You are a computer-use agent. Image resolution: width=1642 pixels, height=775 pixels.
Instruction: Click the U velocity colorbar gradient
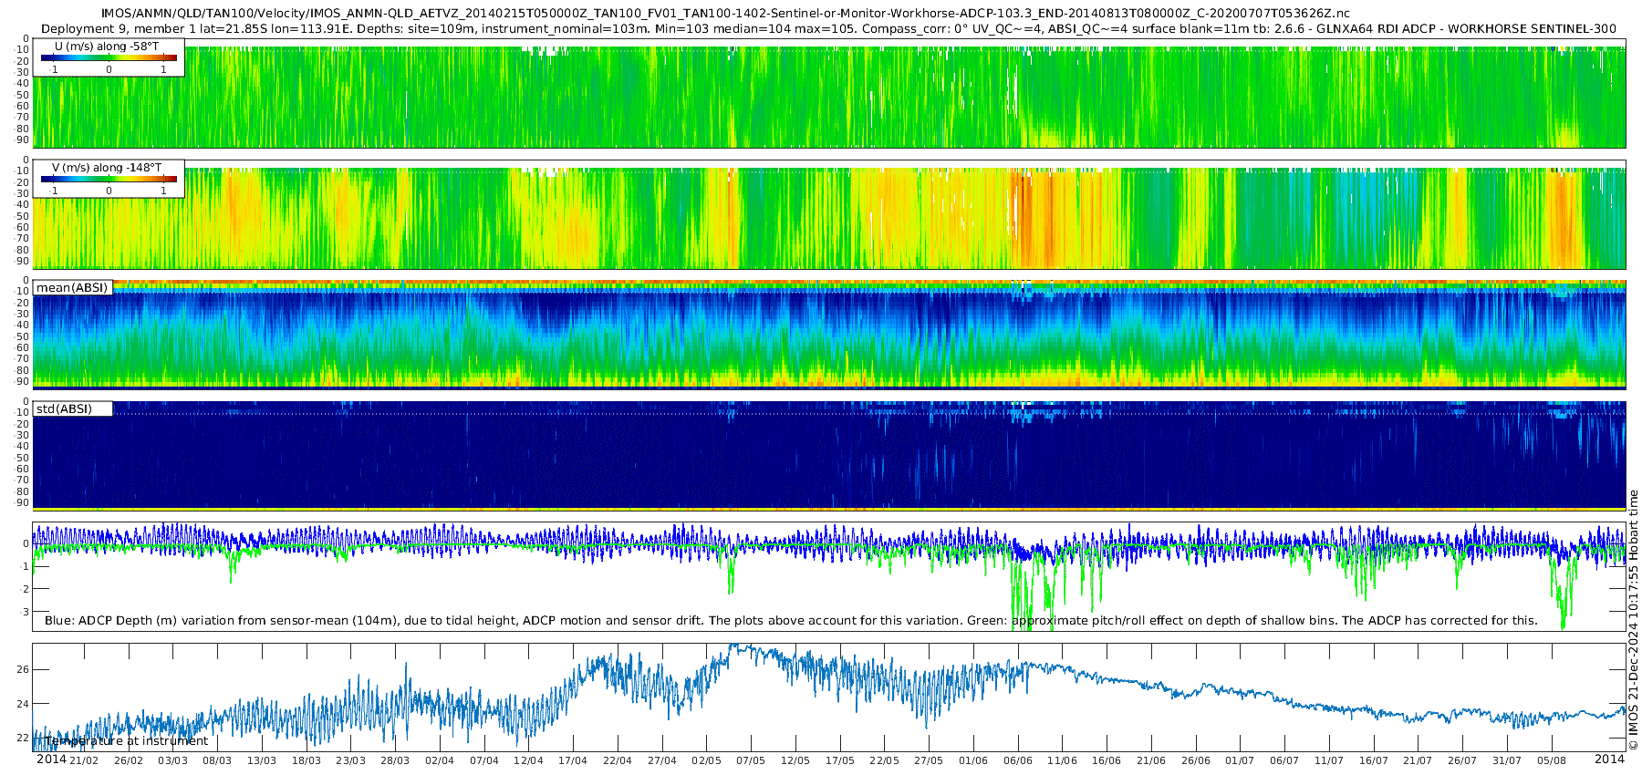point(109,58)
